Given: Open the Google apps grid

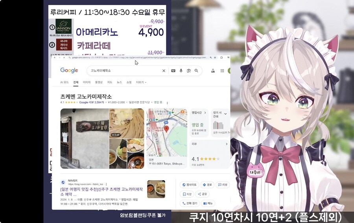Looking at the screenshot, I should 222,71.
